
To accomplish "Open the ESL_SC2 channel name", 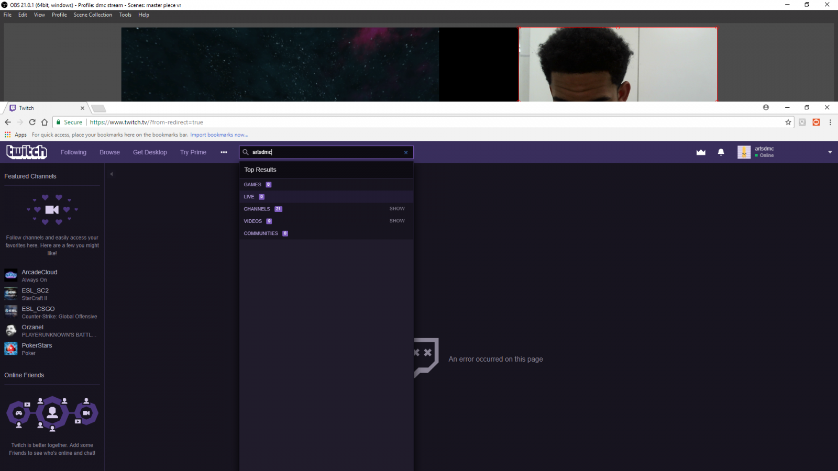I will click(35, 290).
